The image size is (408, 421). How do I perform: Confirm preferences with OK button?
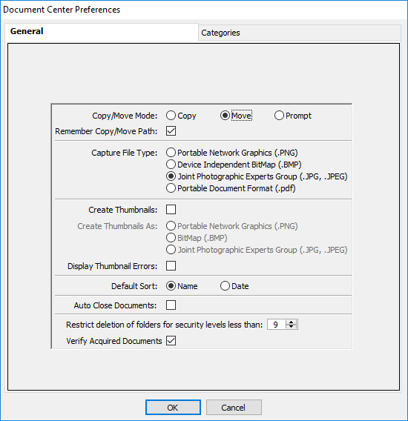click(x=173, y=408)
